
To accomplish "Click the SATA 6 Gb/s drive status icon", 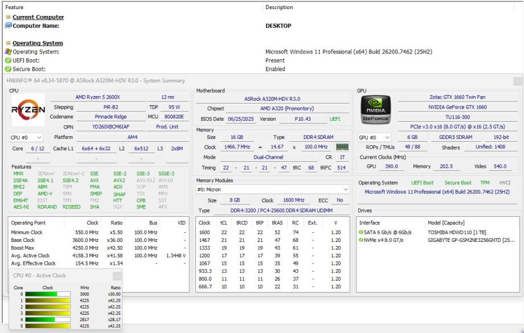I will 361,232.
